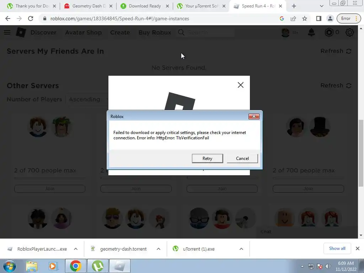The height and width of the screenshot is (273, 364).
Task: Open Windows Explorer from the taskbar
Action: coord(32,266)
